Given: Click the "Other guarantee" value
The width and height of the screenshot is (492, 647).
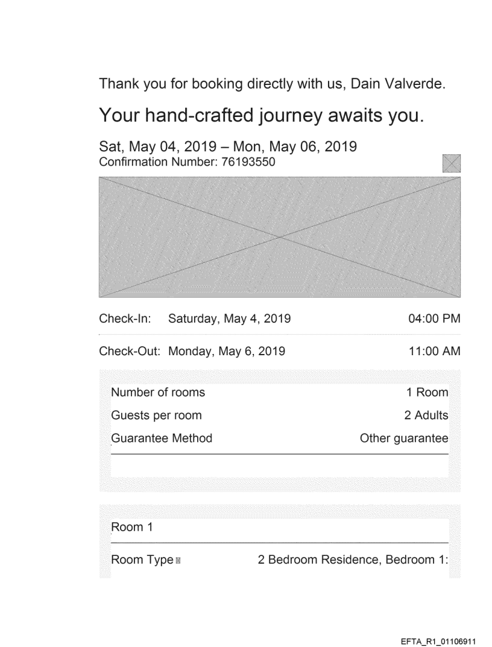Looking at the screenshot, I should [x=404, y=438].
